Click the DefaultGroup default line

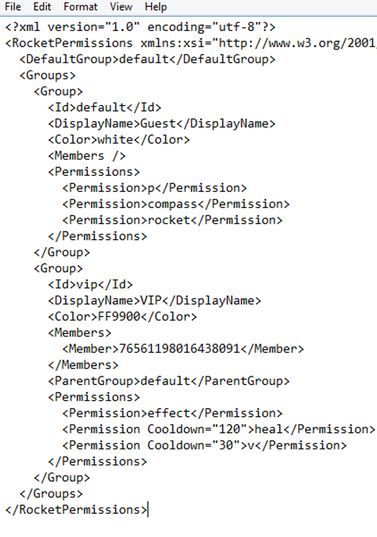click(x=147, y=59)
